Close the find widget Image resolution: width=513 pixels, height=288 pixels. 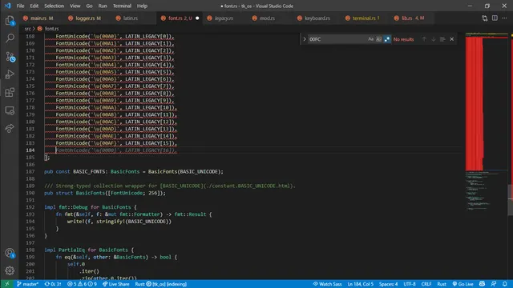coord(452,39)
